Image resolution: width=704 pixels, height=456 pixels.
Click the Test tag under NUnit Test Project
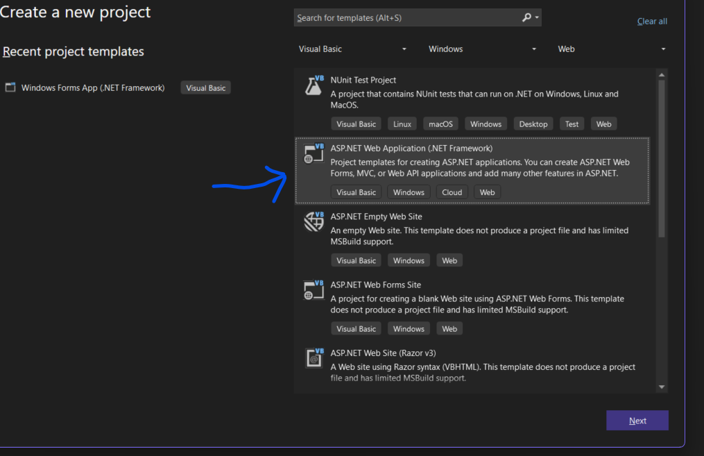(x=572, y=124)
